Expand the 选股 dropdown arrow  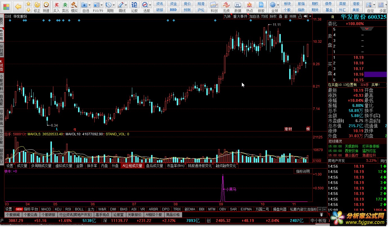[150, 5]
